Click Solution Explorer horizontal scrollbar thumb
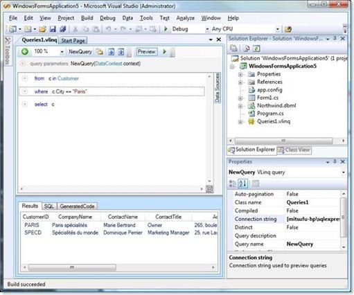The height and width of the screenshot is (295, 354). click(x=284, y=141)
